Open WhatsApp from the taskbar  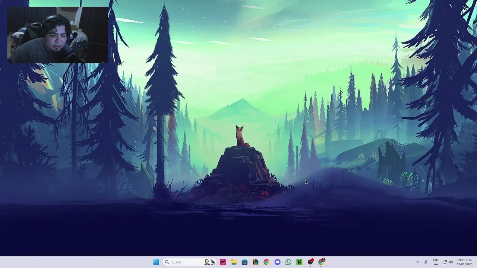click(x=288, y=262)
